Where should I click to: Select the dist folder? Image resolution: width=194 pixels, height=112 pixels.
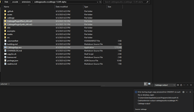click(x=63, y=28)
